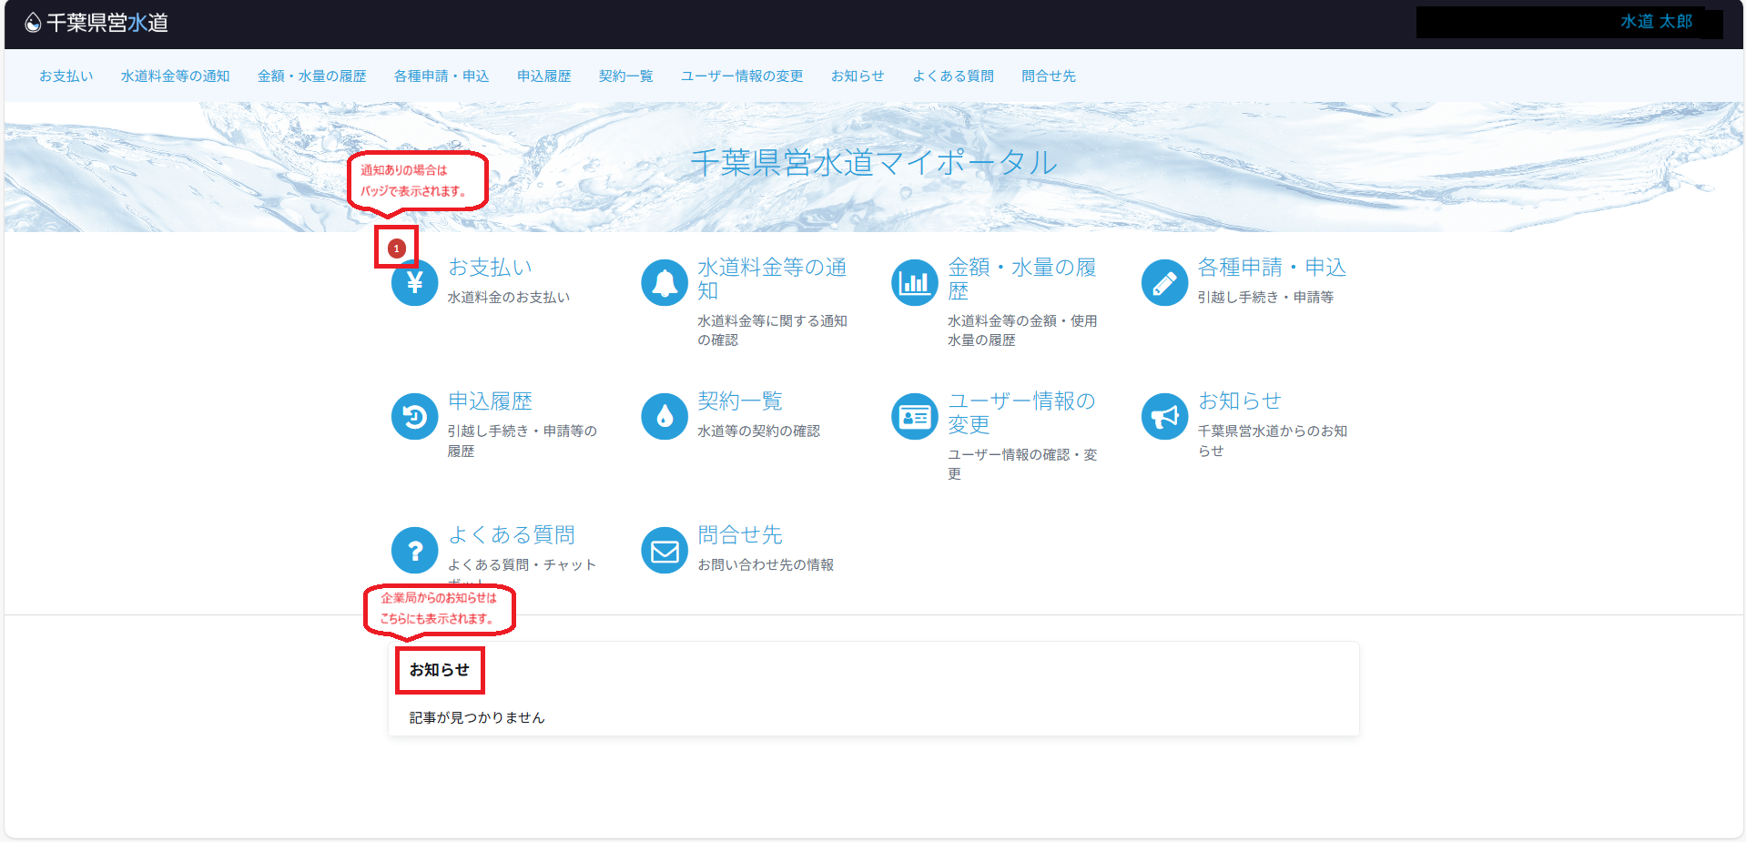Click the question mark FAQ icon

click(x=414, y=551)
